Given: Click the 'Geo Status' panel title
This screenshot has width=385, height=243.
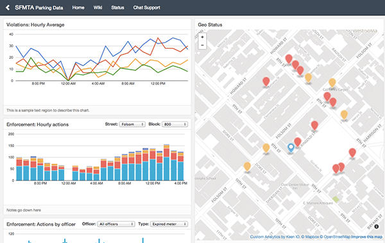Looking at the screenshot, I should pos(210,25).
